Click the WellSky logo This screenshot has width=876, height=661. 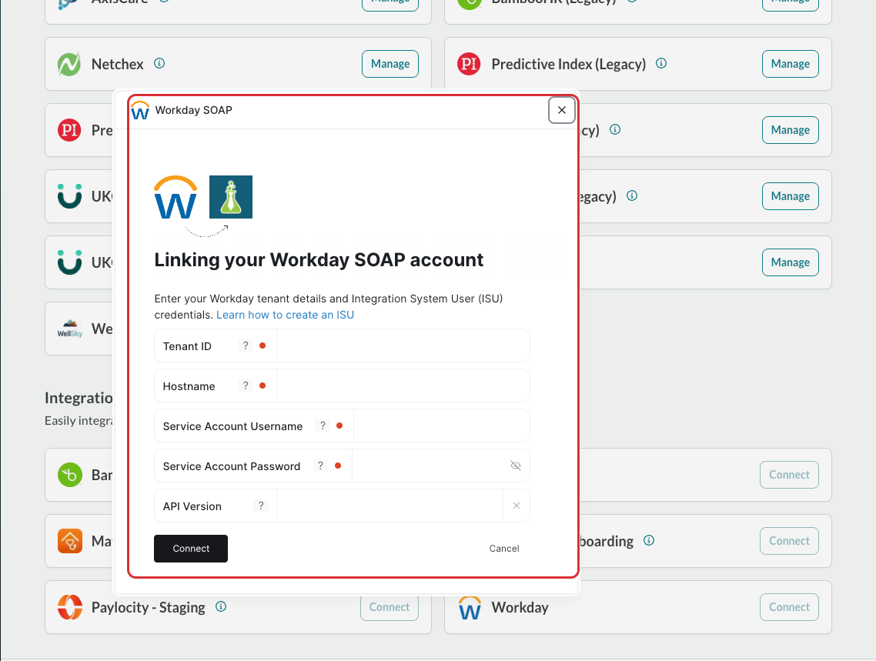click(x=69, y=329)
